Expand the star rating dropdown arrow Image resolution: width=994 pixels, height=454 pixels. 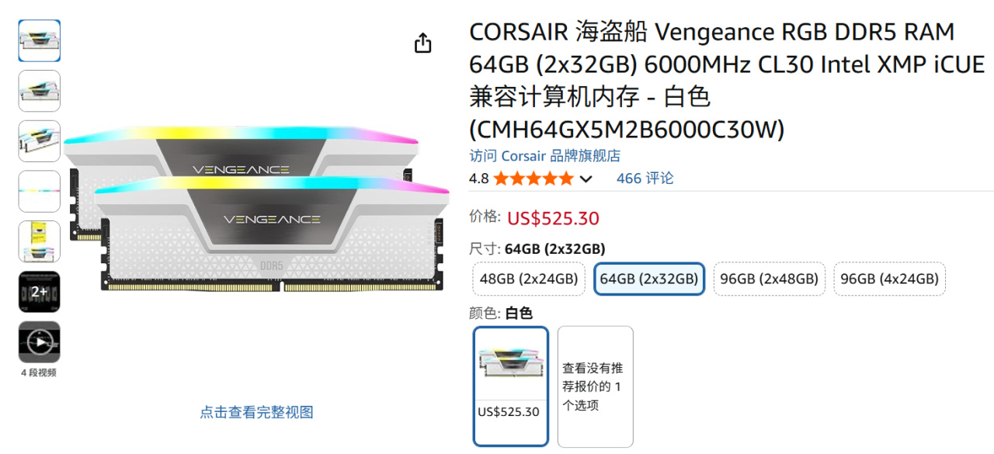(586, 179)
